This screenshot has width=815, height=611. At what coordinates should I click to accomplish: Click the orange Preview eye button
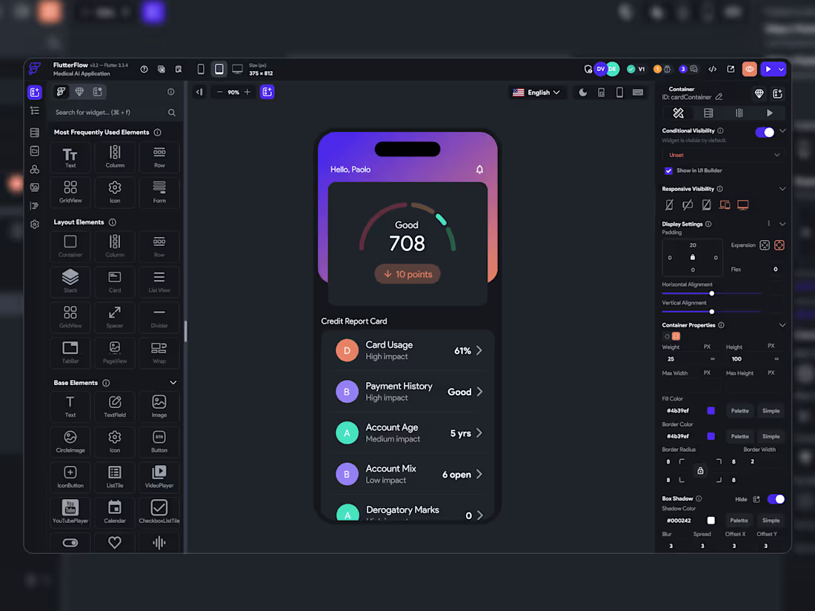[750, 69]
